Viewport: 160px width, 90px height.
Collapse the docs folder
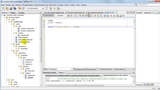coord(19,57)
